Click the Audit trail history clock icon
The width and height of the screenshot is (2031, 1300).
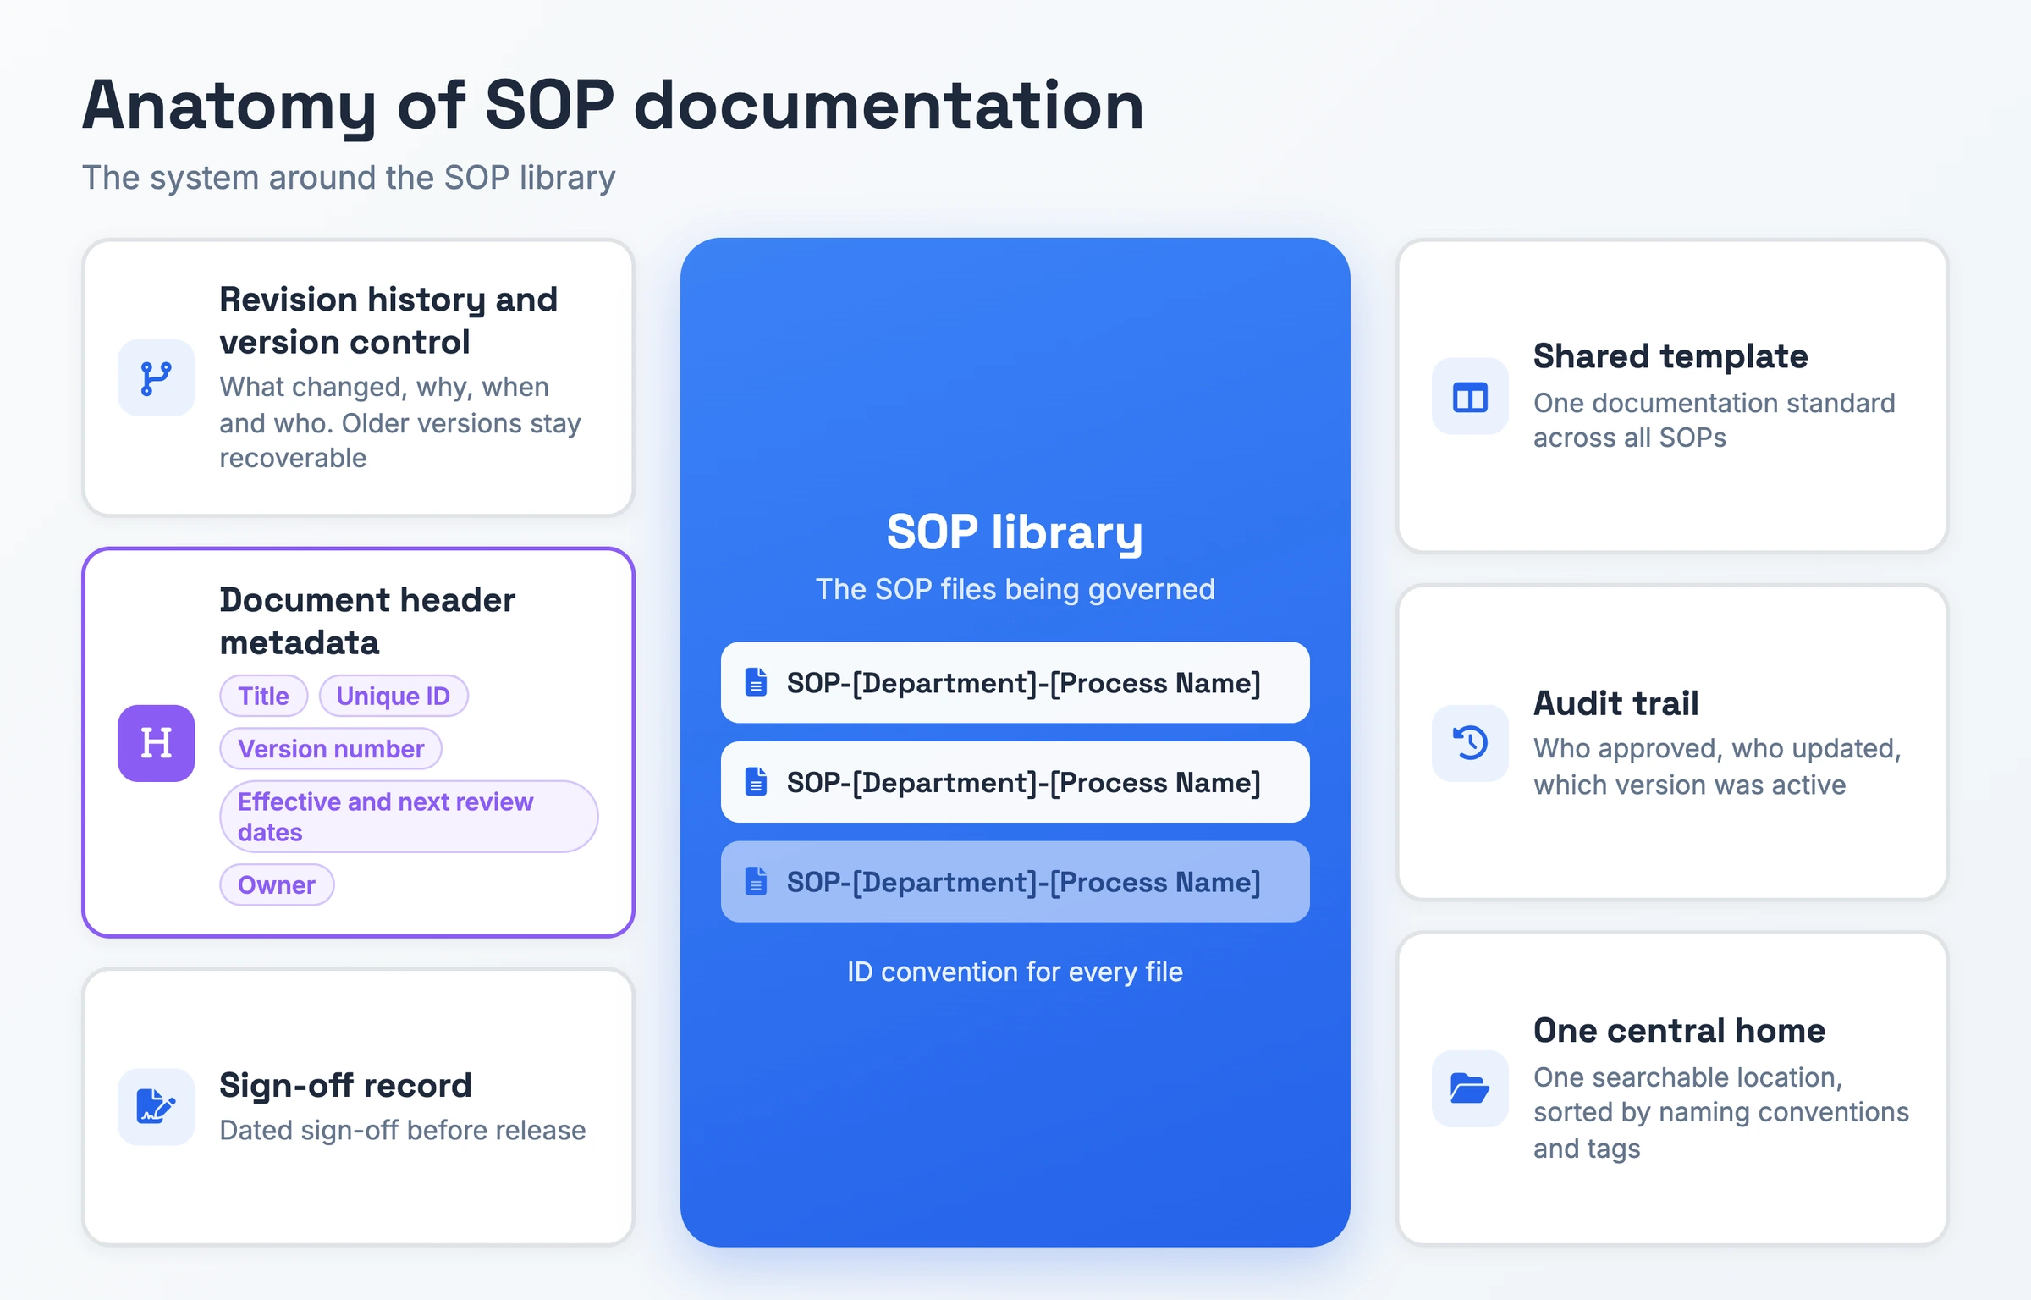click(1470, 743)
